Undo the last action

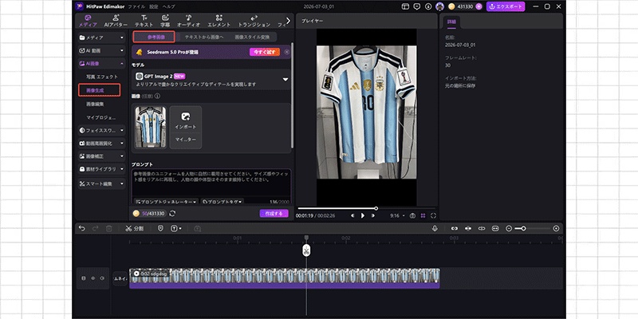click(82, 229)
